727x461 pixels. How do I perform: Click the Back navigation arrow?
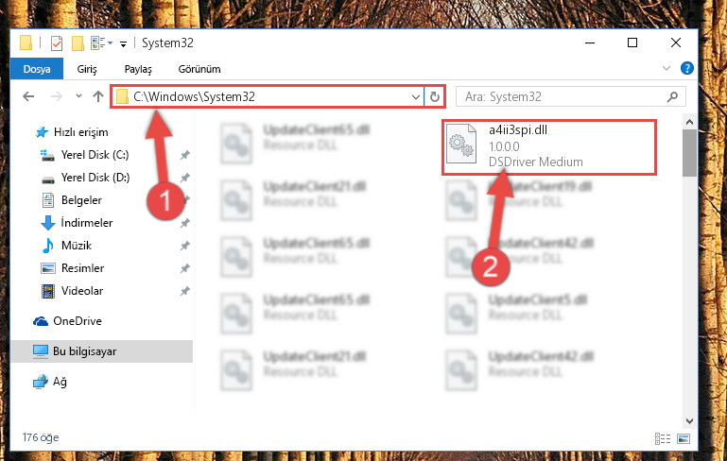coord(28,96)
